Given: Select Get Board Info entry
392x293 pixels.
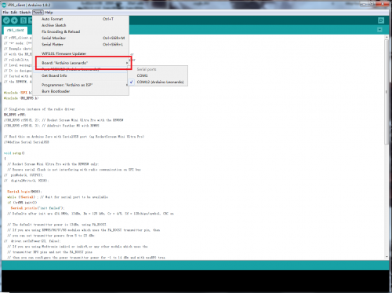Looking at the screenshot, I should coord(81,75).
